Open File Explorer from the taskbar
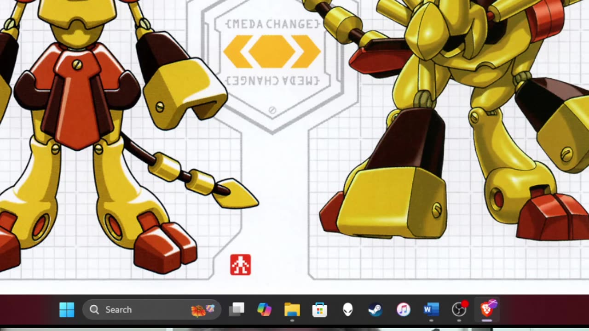Viewport: 589px width, 331px height. [x=292, y=310]
